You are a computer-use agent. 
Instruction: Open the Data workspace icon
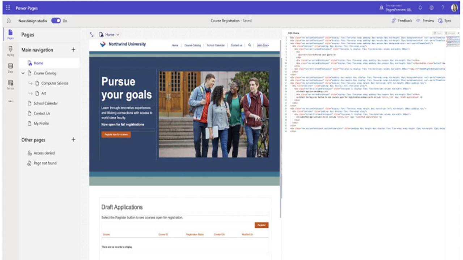[x=10, y=68]
